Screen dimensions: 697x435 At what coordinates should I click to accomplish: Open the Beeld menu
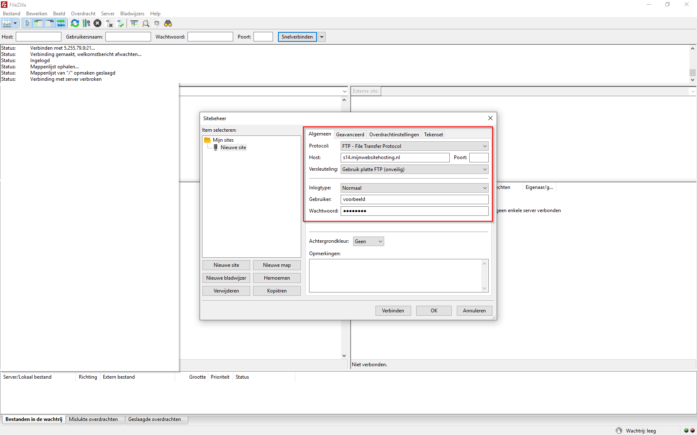point(59,14)
